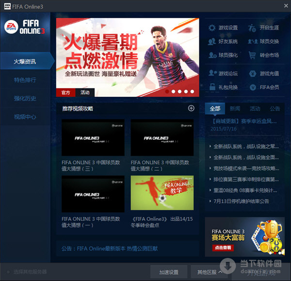Viewport: 291px width, 281px height.
Task: Click the 2015/07/16 news date
Action: (224, 129)
